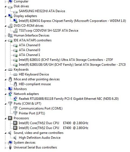The height and width of the screenshot is (152, 130).
Task: Click the Disk drives category icon
Action: click(x=10, y=7)
